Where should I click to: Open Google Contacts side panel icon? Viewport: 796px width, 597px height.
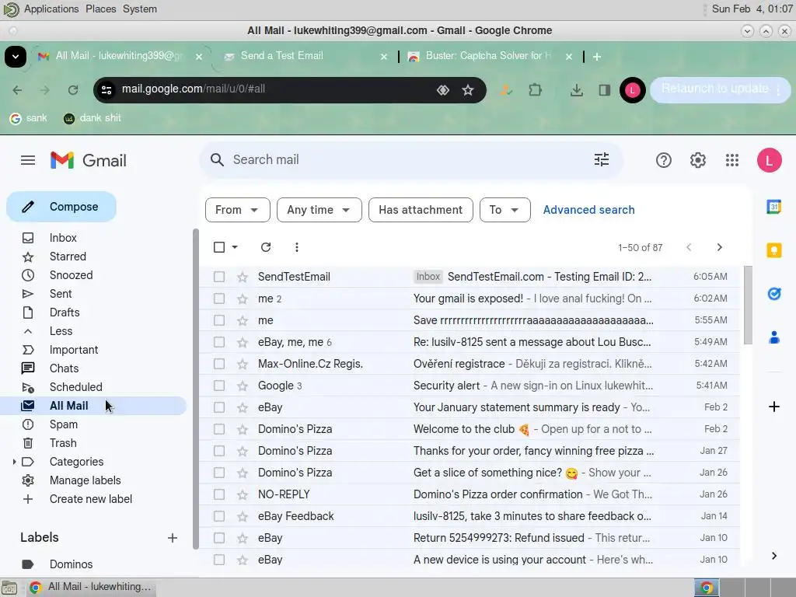coord(773,337)
